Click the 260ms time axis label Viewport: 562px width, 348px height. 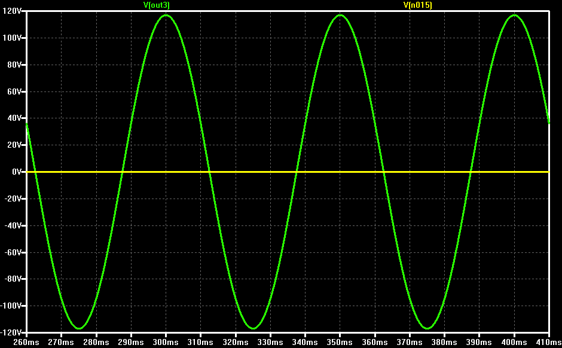pyautogui.click(x=26, y=342)
